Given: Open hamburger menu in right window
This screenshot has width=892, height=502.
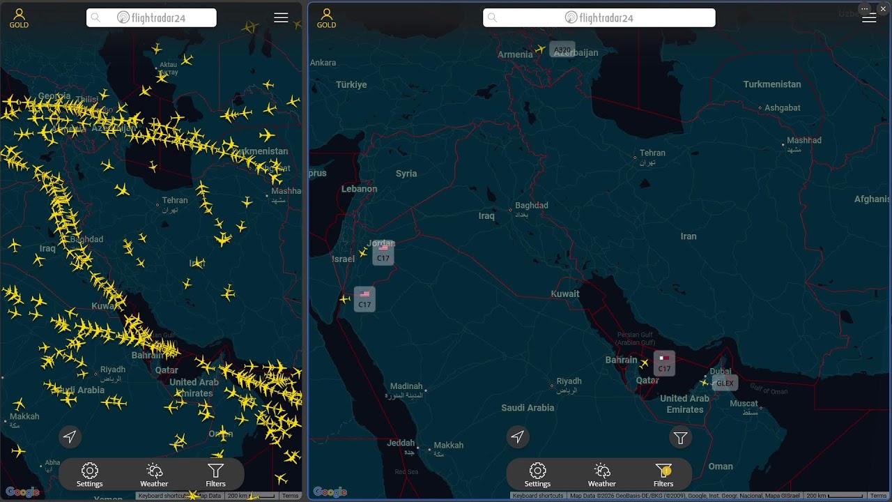Looking at the screenshot, I should coord(869,18).
